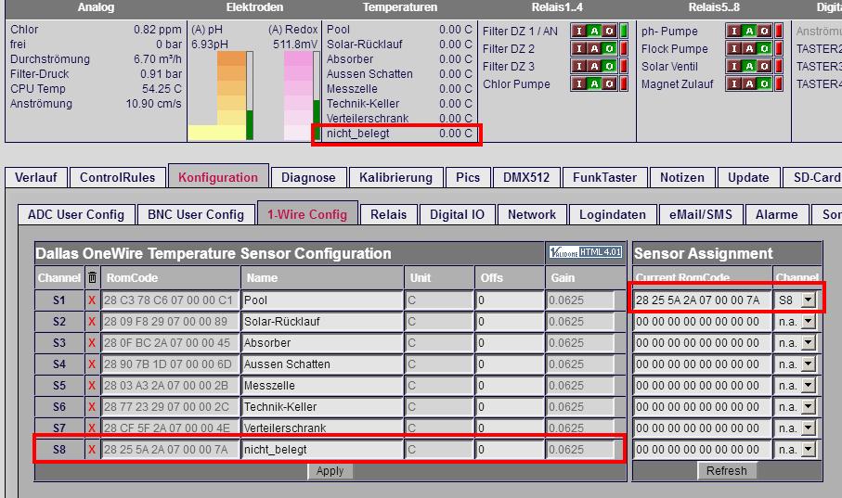Image resolution: width=842 pixels, height=498 pixels.
Task: Click the A button for Filter DZ 2
Action: pyautogui.click(x=594, y=48)
